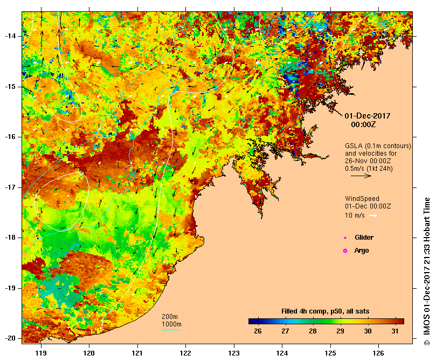Click the black 0.5m/s velocity scale arrow
Screen dimensions: 436x362
click(361, 176)
